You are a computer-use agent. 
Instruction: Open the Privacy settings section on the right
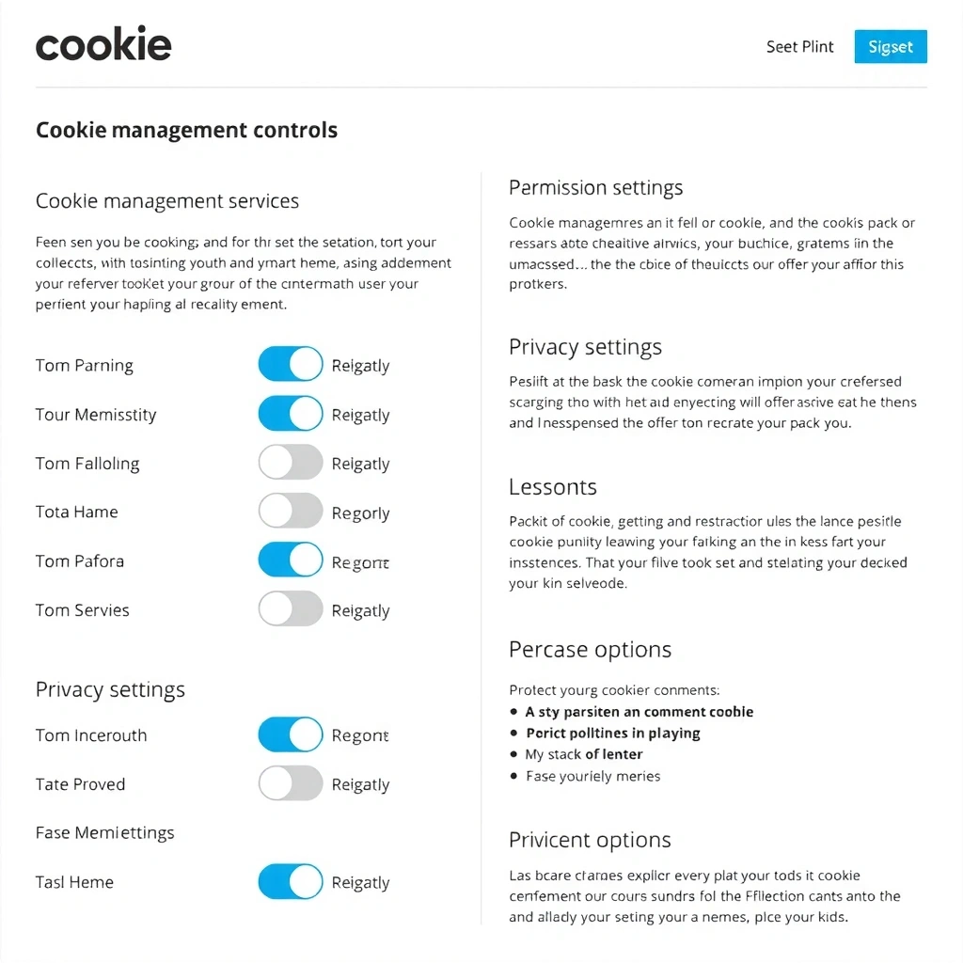pos(585,346)
